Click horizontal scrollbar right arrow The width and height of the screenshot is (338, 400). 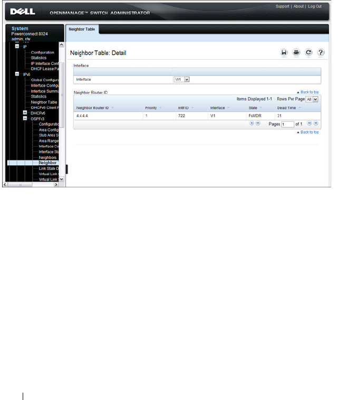point(56,185)
